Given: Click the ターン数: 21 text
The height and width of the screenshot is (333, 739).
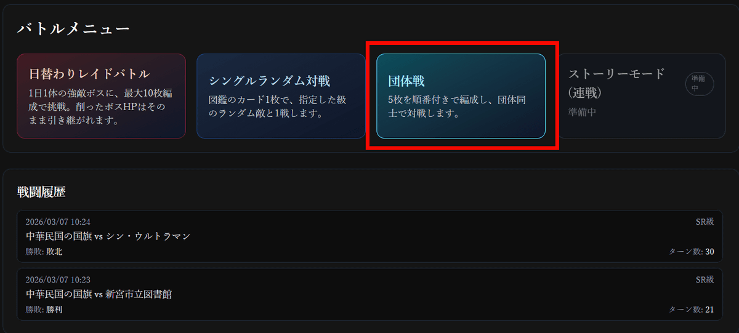Looking at the screenshot, I should tap(692, 310).
